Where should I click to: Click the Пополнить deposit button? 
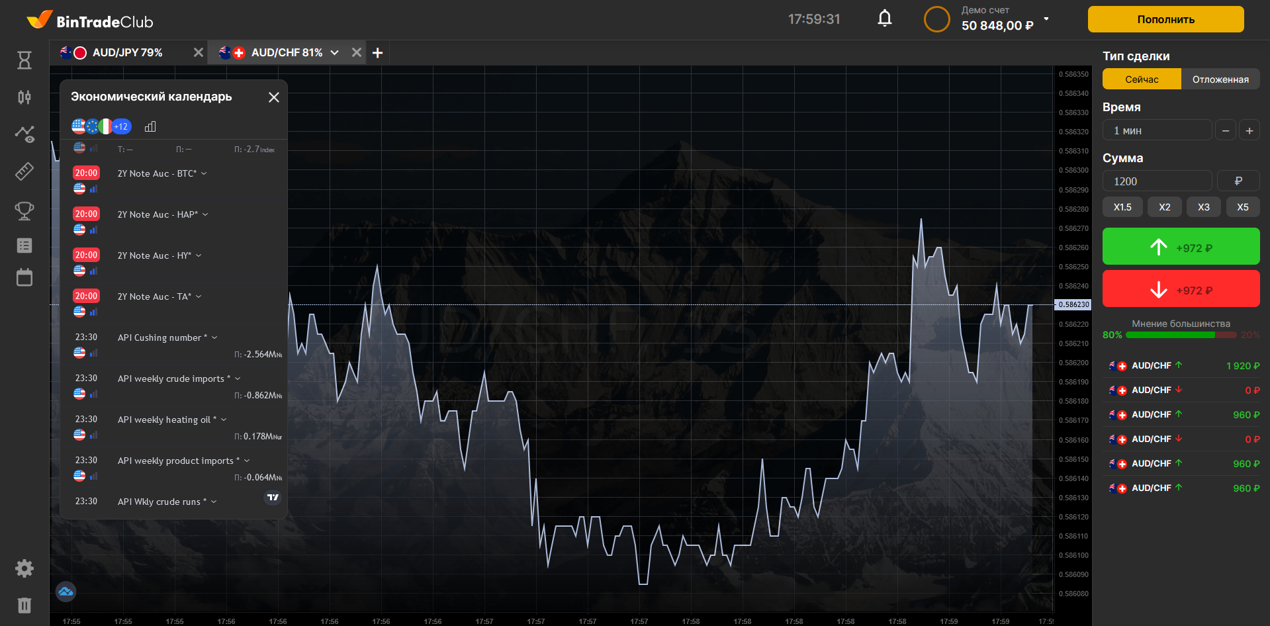(x=1165, y=19)
